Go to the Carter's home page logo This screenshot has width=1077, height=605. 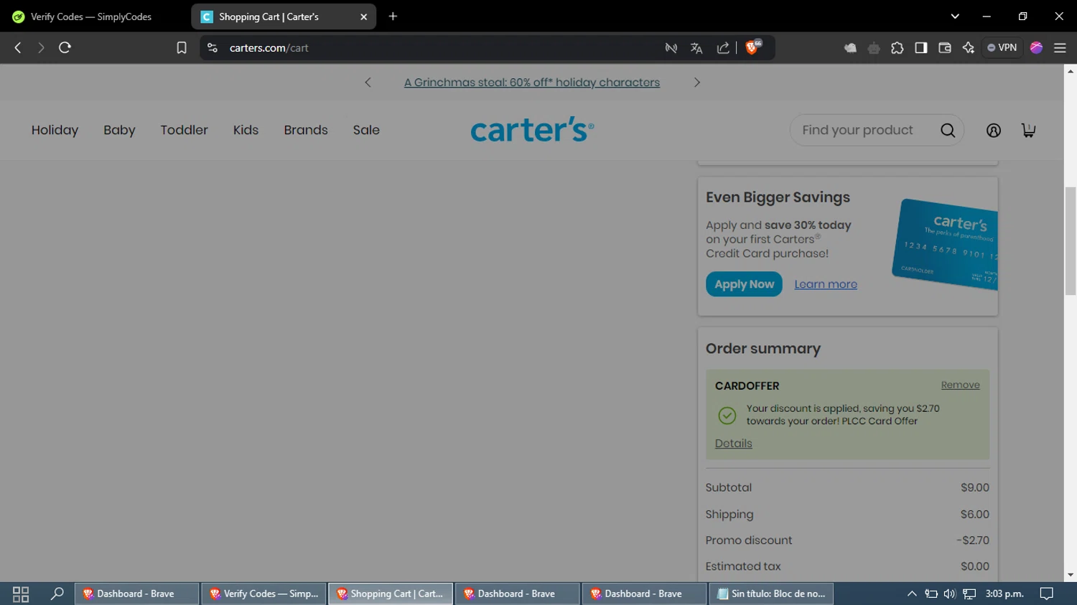click(532, 130)
